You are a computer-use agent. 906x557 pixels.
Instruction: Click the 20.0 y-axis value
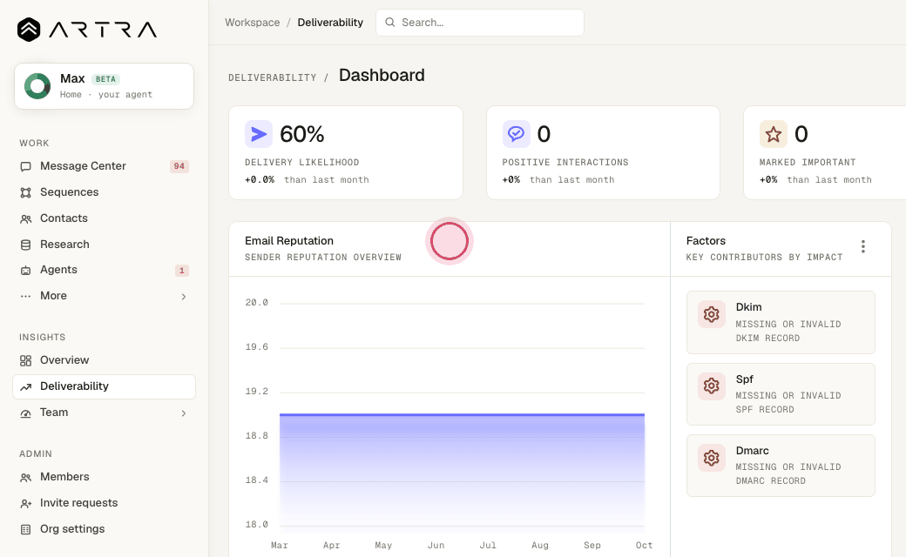pos(256,303)
